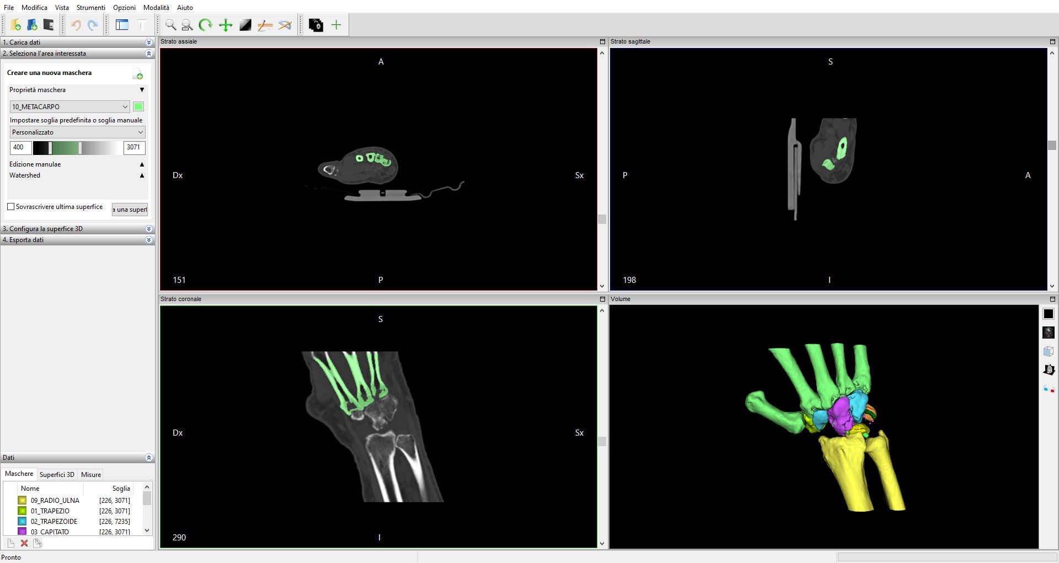Maximize the Volume view panel
Image resolution: width=1059 pixels, height=563 pixels.
point(1052,299)
